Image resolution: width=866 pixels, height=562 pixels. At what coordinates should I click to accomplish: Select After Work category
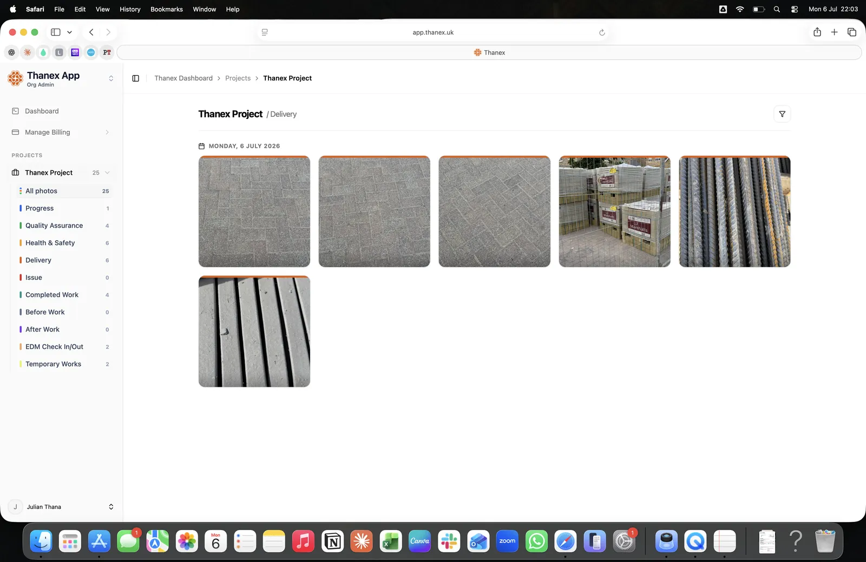click(64, 329)
